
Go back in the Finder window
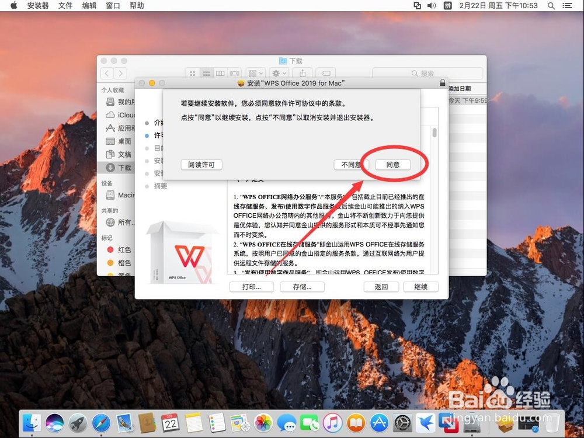[107, 74]
